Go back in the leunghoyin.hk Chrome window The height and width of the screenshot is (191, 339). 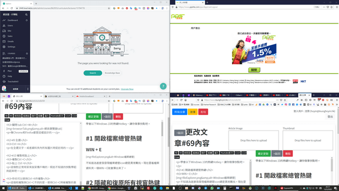pyautogui.click(x=3, y=101)
